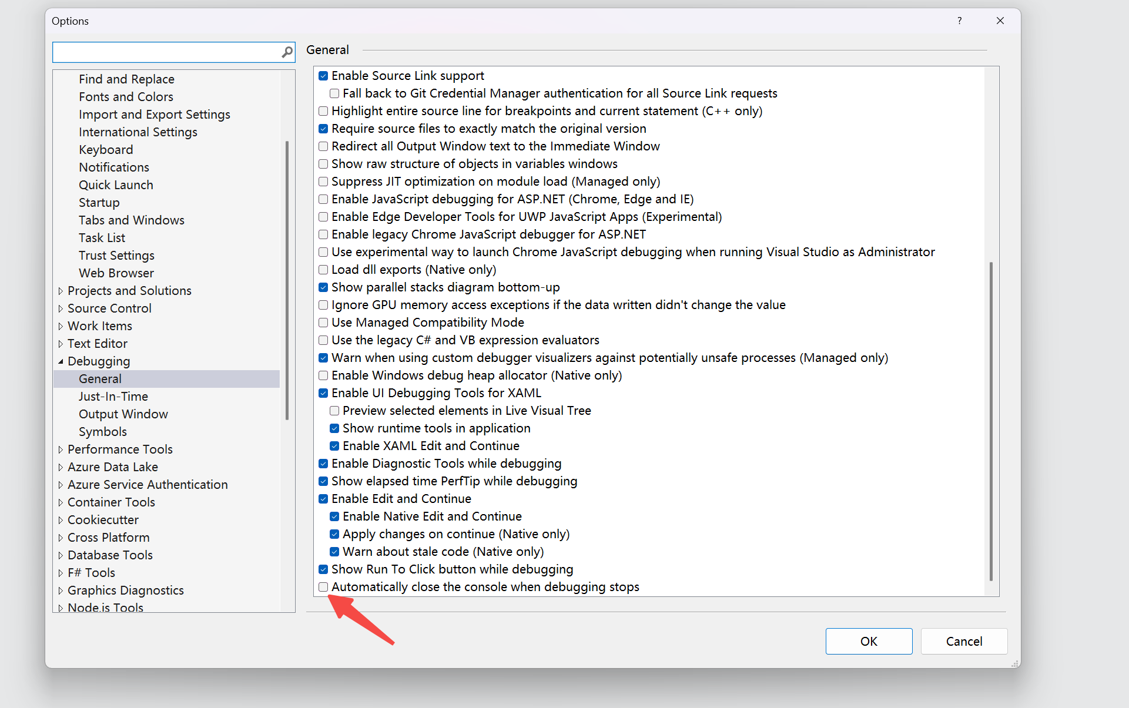Select the Symbols options page
This screenshot has height=708, width=1129.
[x=102, y=432]
